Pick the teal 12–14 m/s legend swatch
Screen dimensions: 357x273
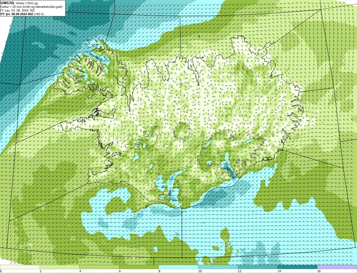[x=258, y=267]
